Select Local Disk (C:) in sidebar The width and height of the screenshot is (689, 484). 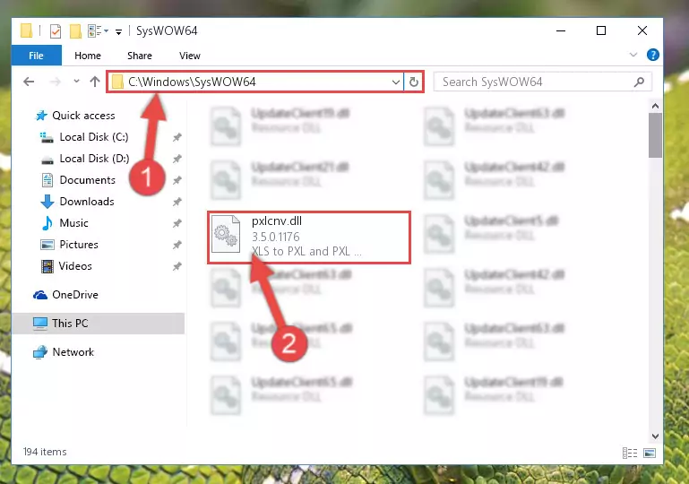tap(94, 137)
